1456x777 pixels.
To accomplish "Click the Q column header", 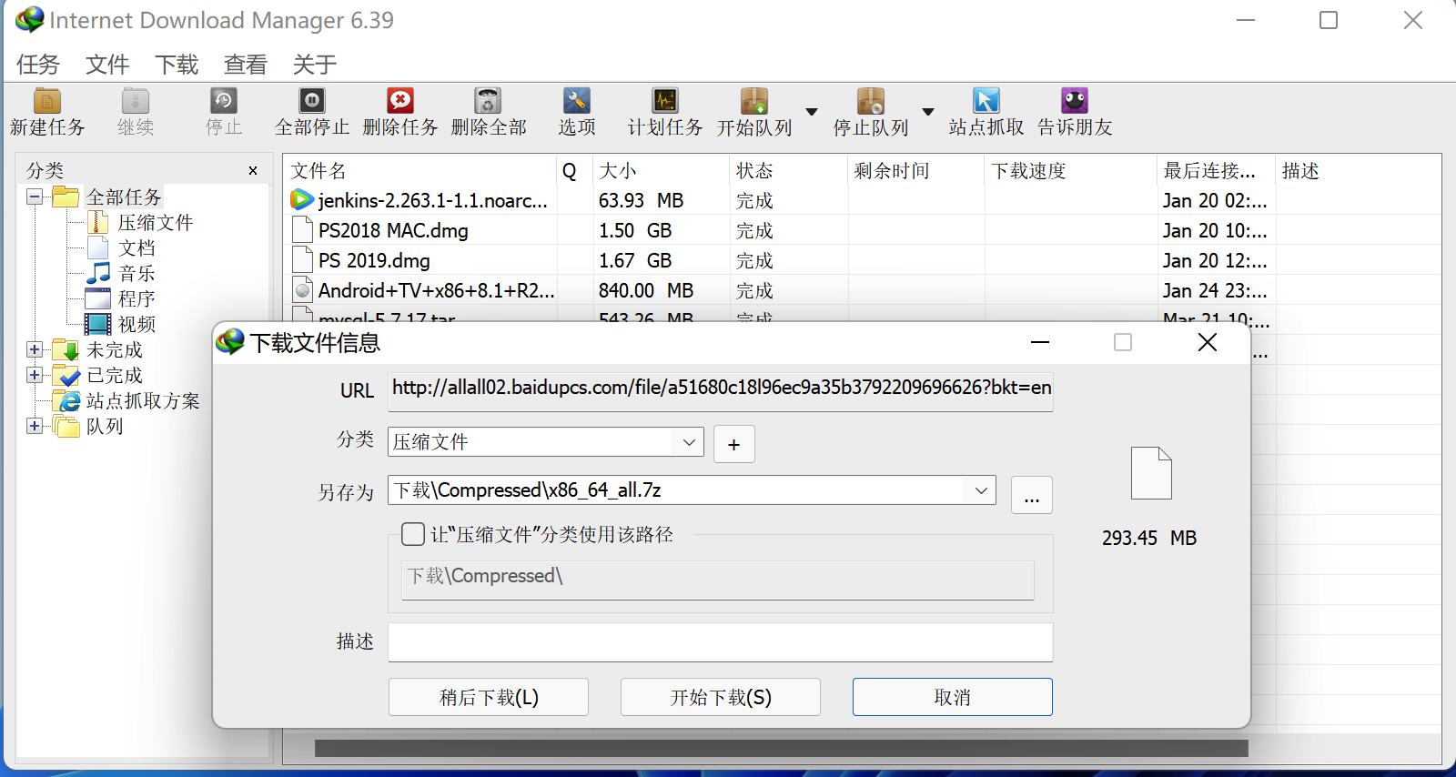I will pos(575,171).
